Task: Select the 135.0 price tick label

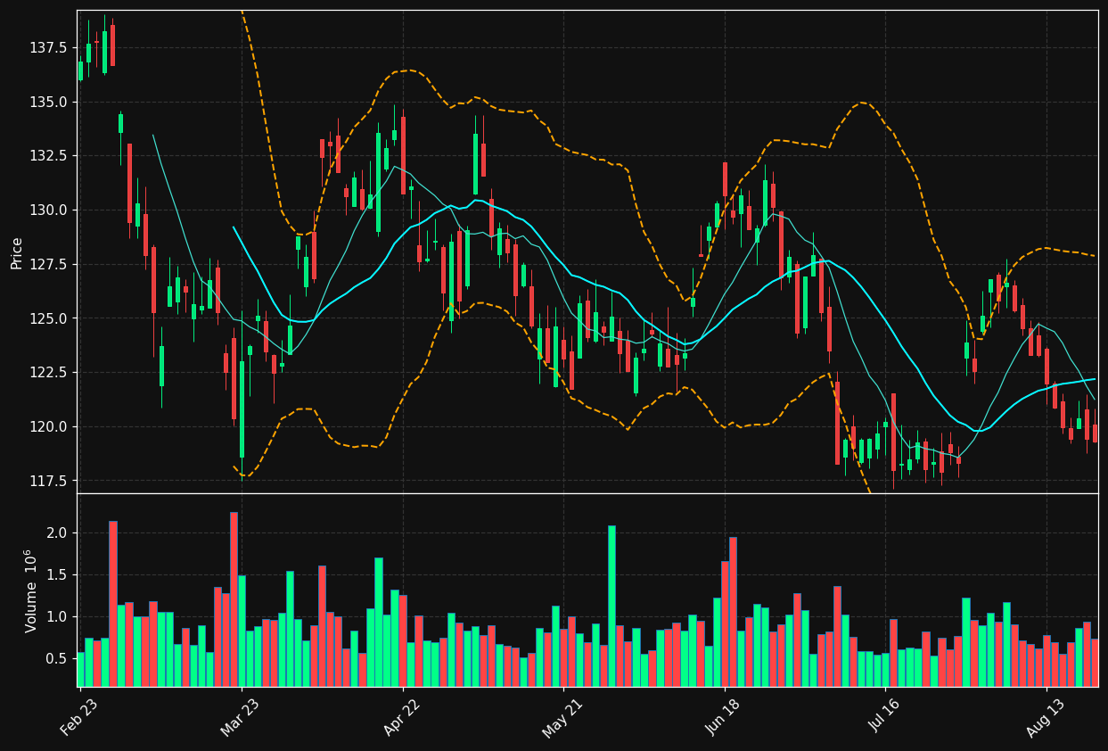Action: (x=48, y=102)
